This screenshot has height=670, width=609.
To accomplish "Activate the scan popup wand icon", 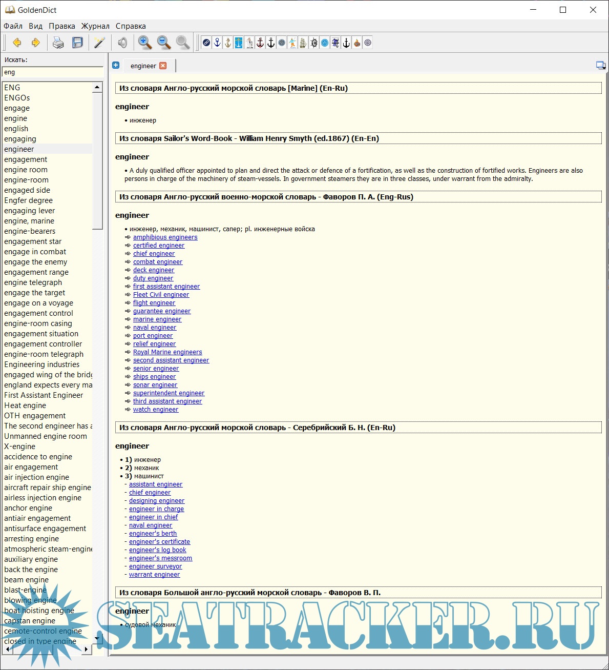I will click(99, 43).
